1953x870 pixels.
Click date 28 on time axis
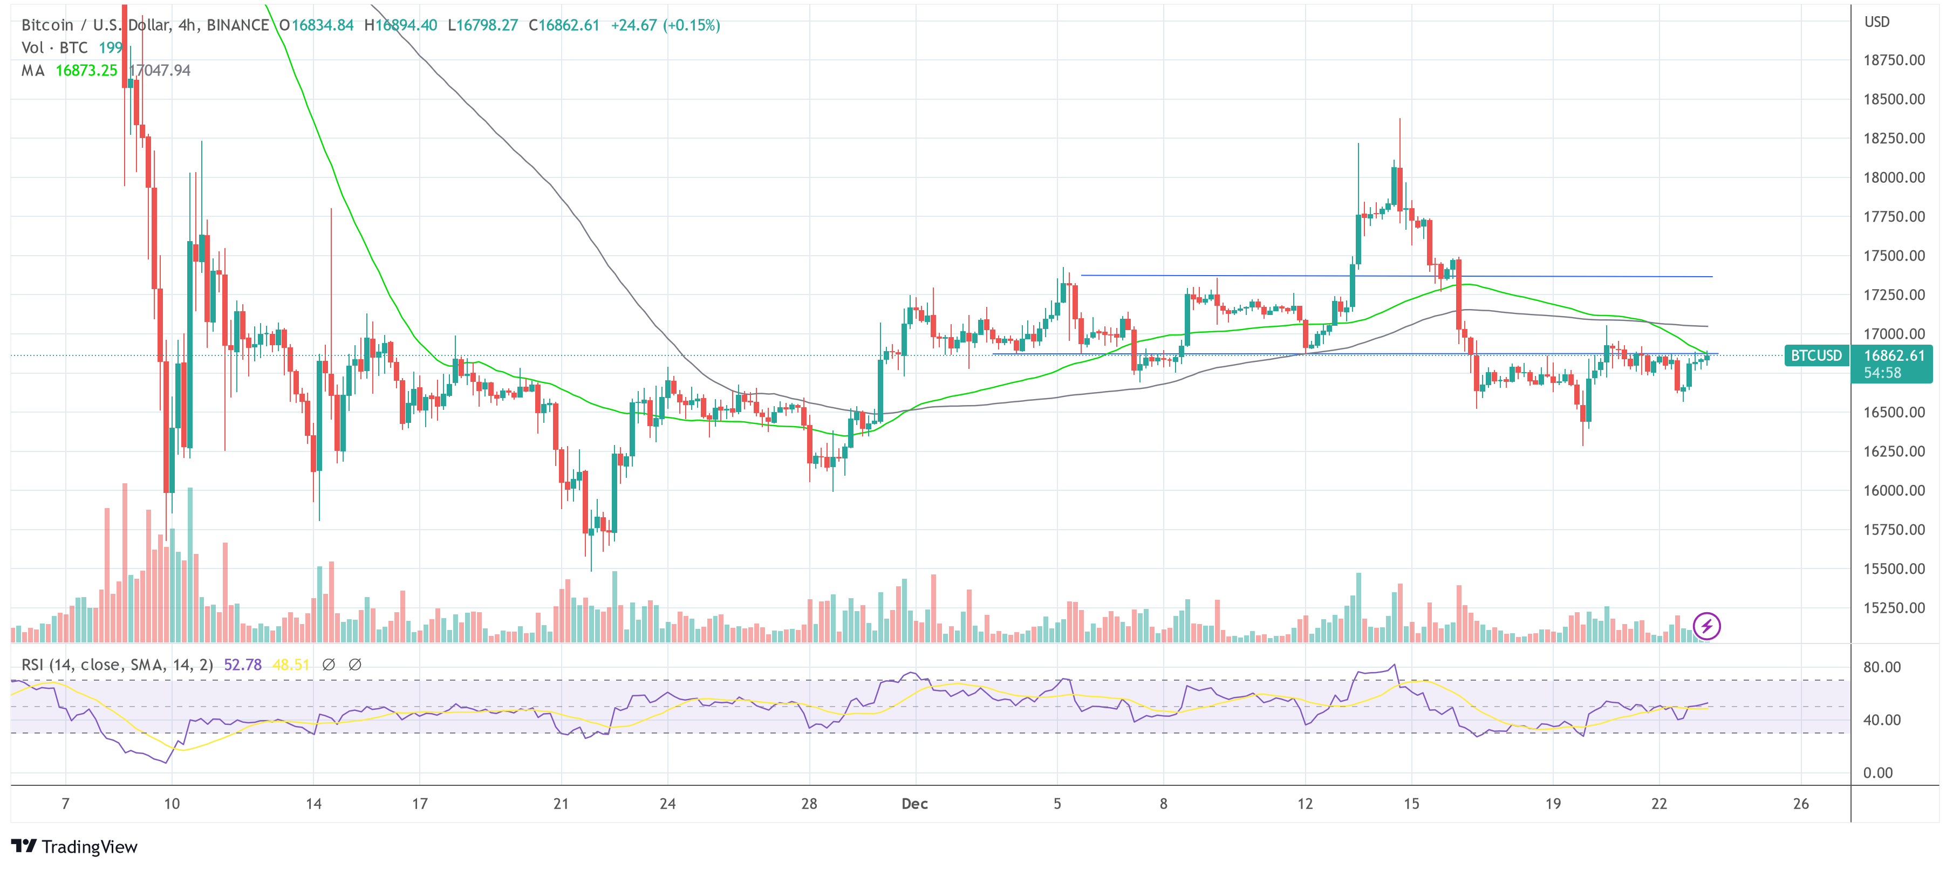point(809,804)
